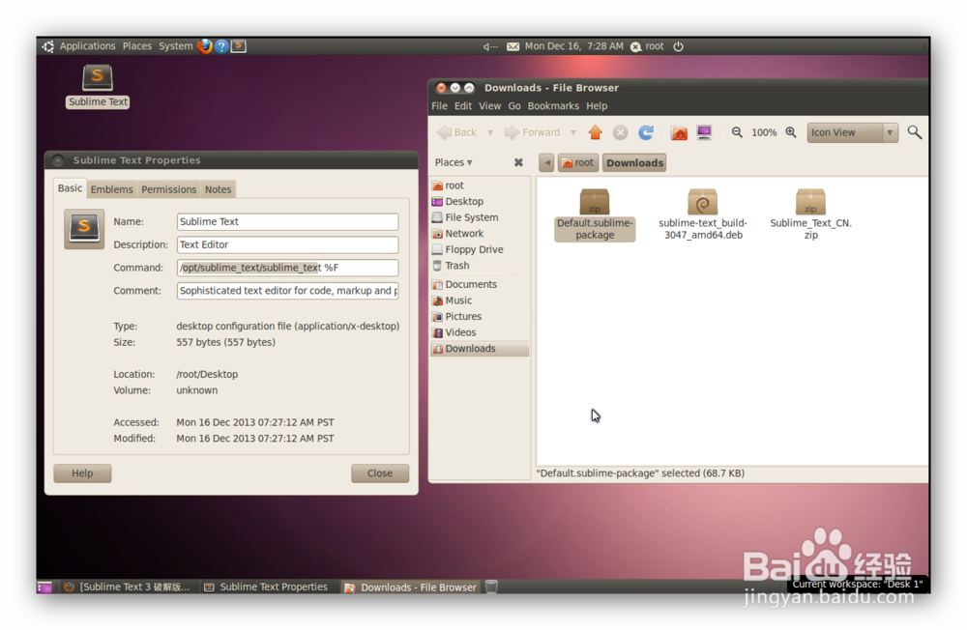
Task: Click the Sublime icon in Properties dialog
Action: pyautogui.click(x=84, y=229)
